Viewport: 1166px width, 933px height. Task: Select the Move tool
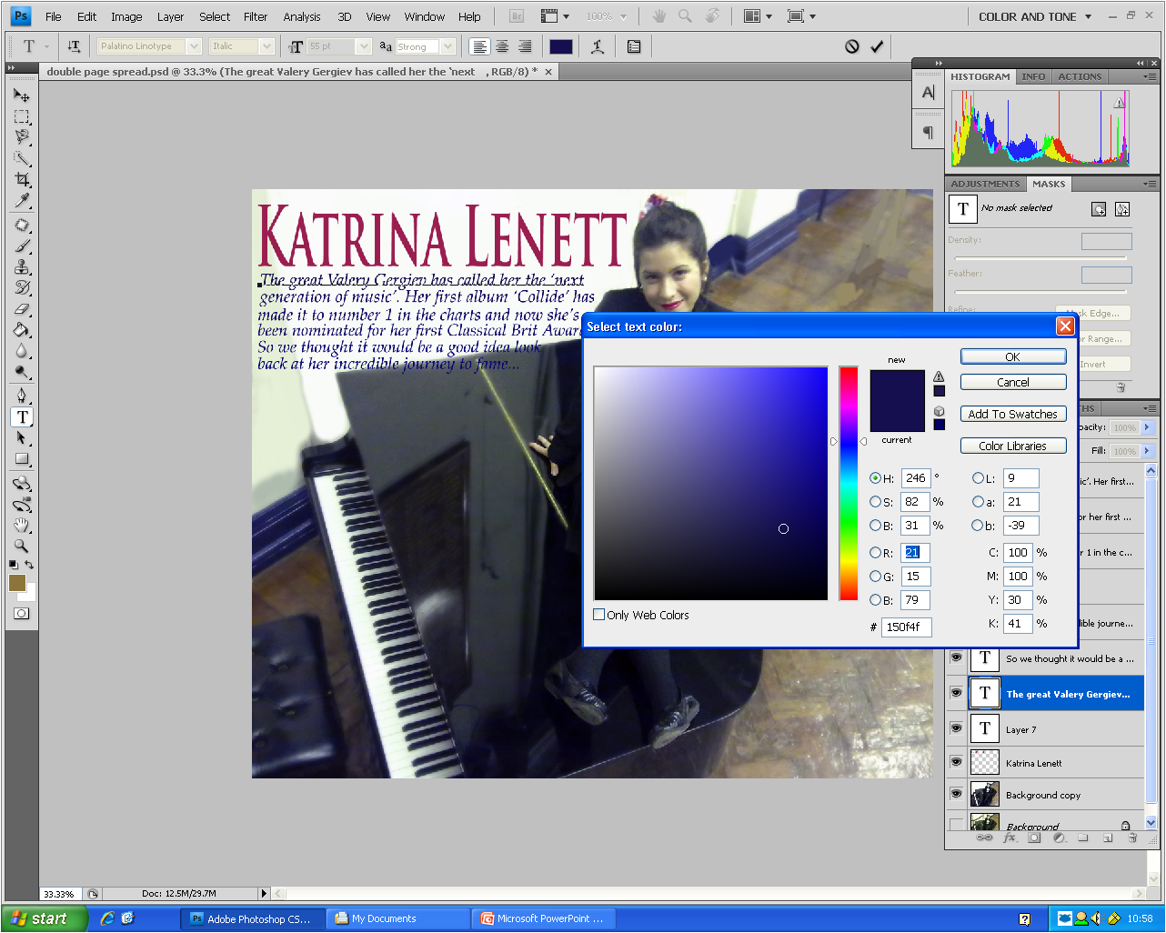pyautogui.click(x=22, y=95)
